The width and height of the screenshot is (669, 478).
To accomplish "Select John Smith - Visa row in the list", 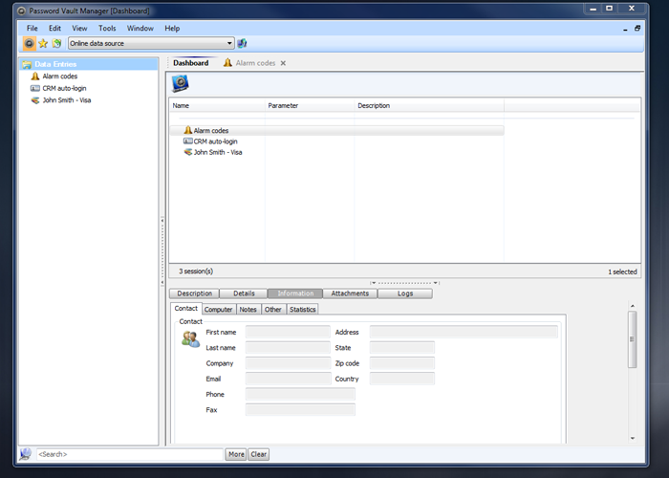I will coord(337,152).
